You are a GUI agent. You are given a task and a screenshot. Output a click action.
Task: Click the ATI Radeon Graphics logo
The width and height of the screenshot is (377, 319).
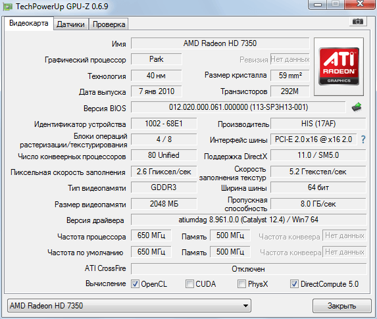[x=339, y=66]
